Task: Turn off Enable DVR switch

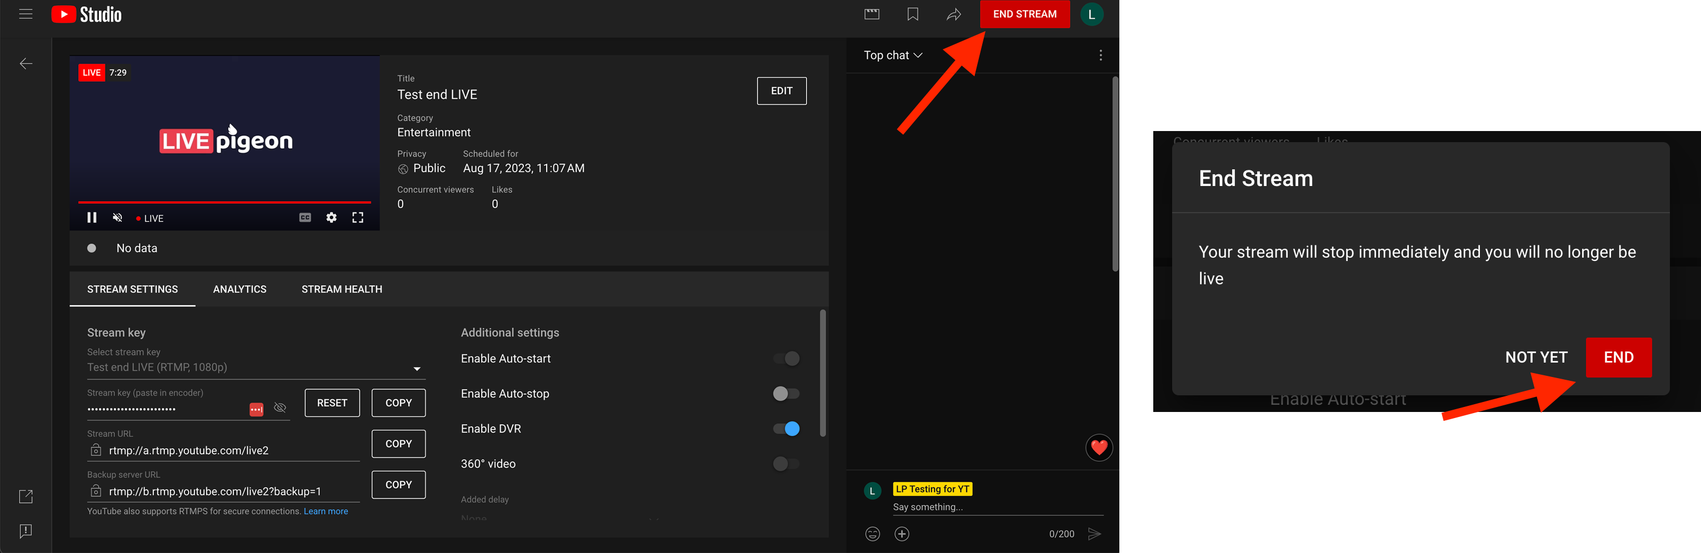Action: point(787,428)
